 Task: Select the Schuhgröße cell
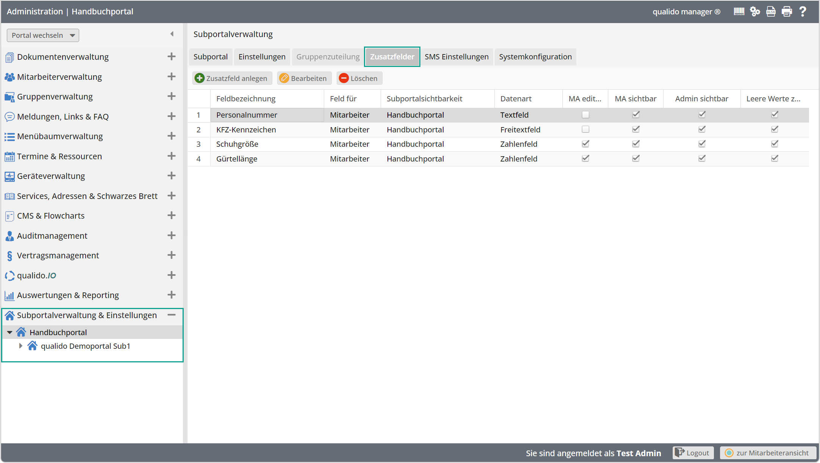[x=267, y=144]
